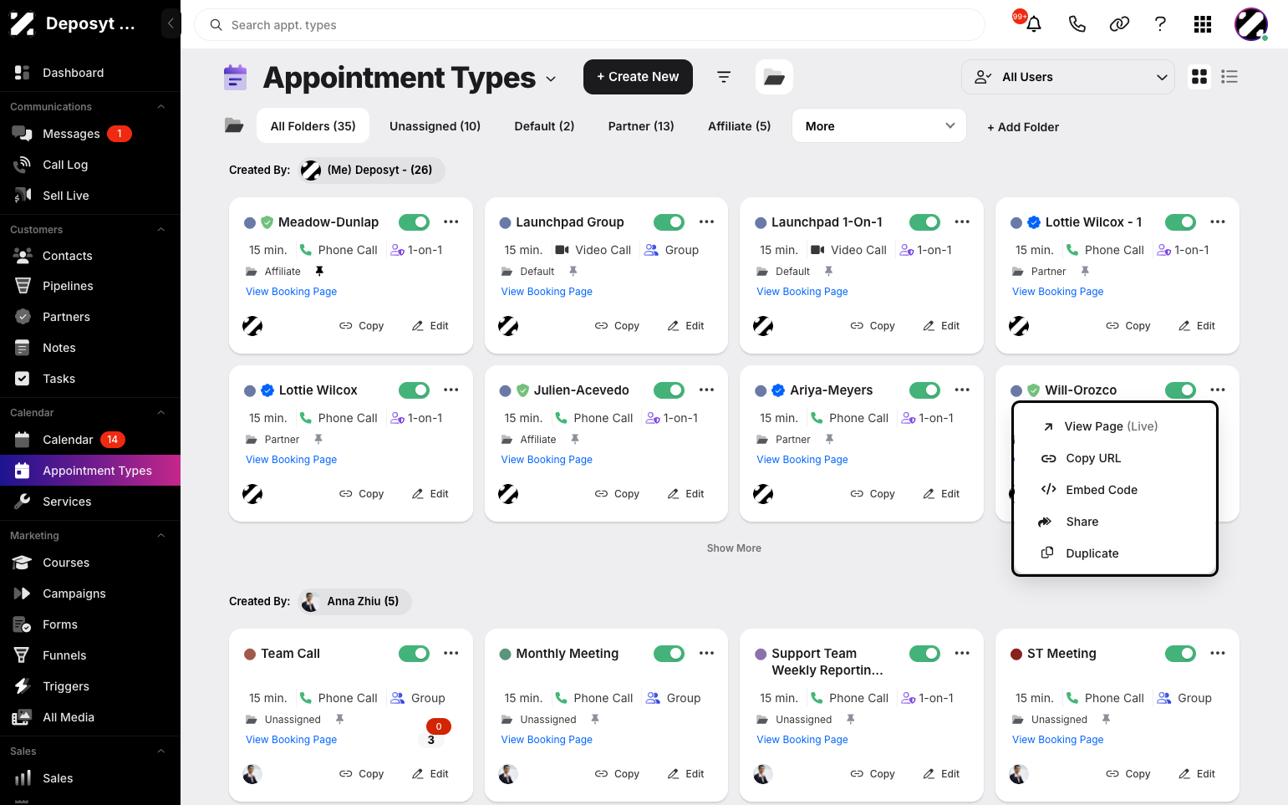Click the folder icon button beside filter
Screen dimensions: 1288x805
click(774, 77)
